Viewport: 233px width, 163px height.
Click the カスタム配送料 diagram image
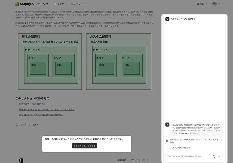[x=119, y=61]
